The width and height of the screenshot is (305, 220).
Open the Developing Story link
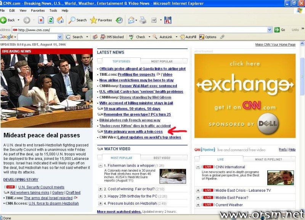[x=21, y=180]
